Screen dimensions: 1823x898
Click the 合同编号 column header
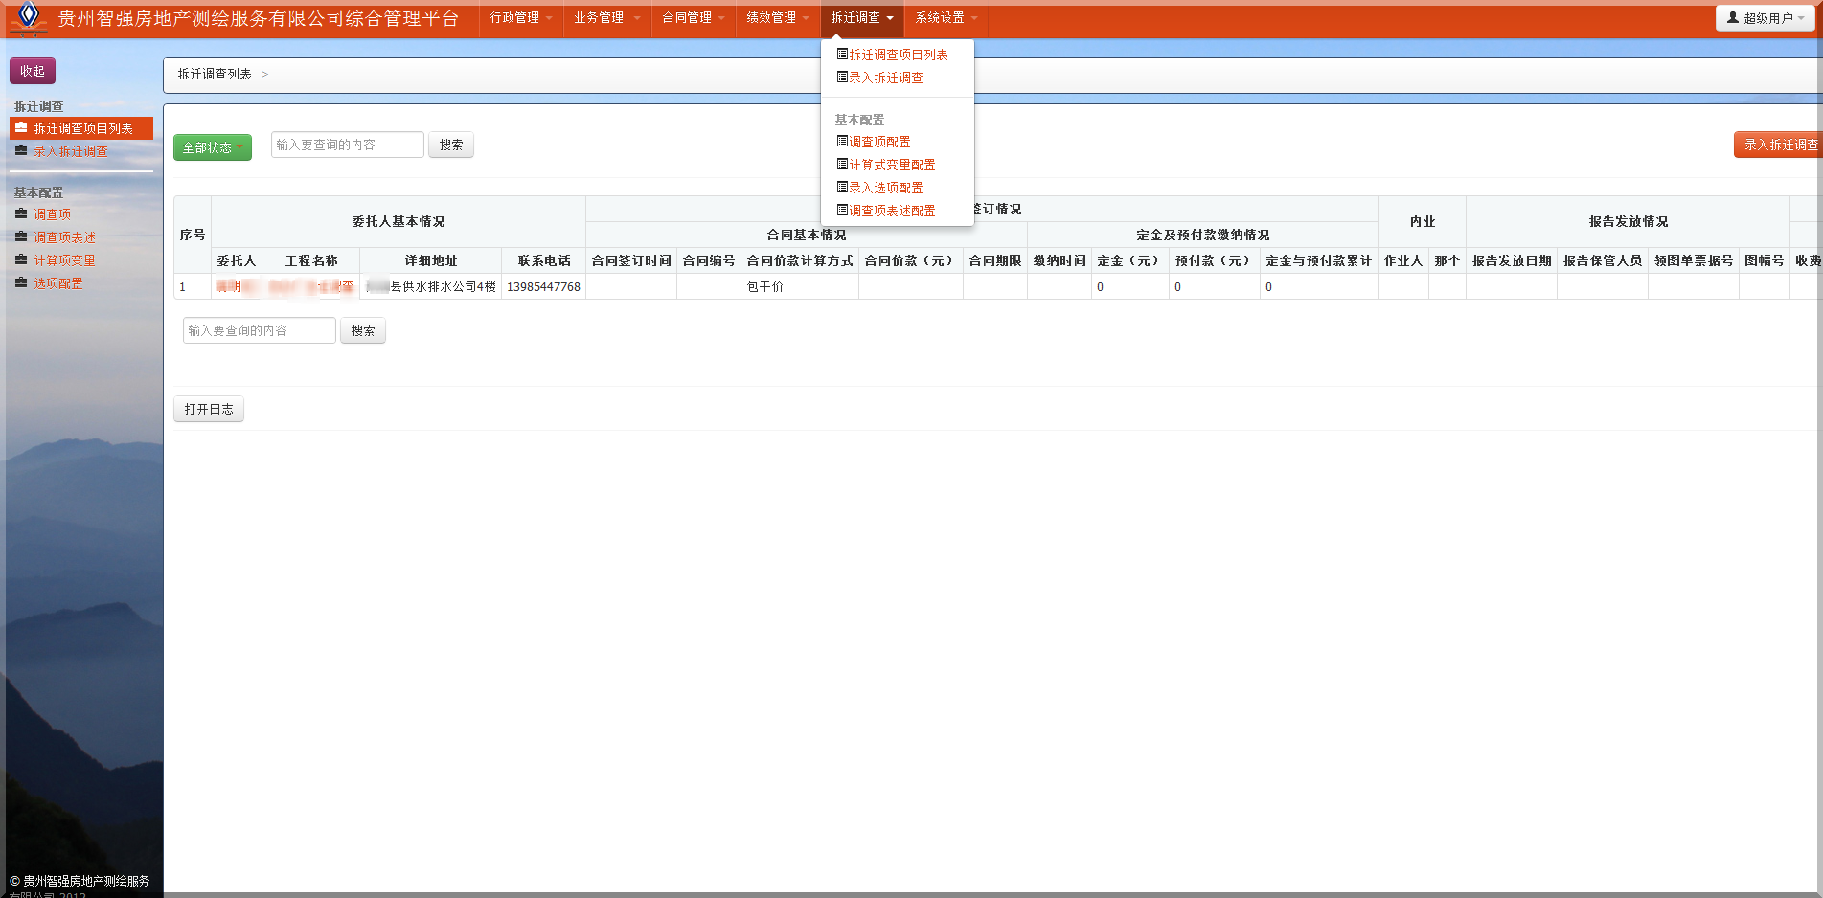(709, 260)
